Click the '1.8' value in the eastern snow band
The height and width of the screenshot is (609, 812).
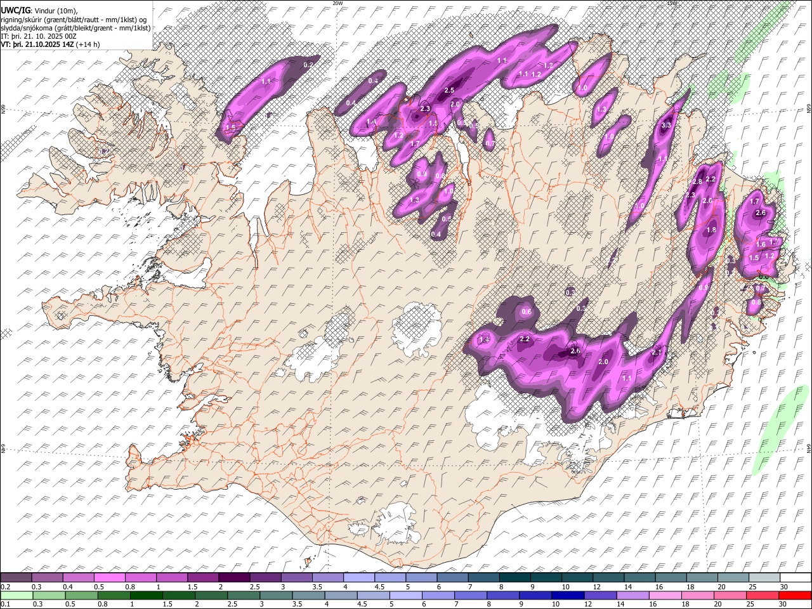[x=711, y=230]
